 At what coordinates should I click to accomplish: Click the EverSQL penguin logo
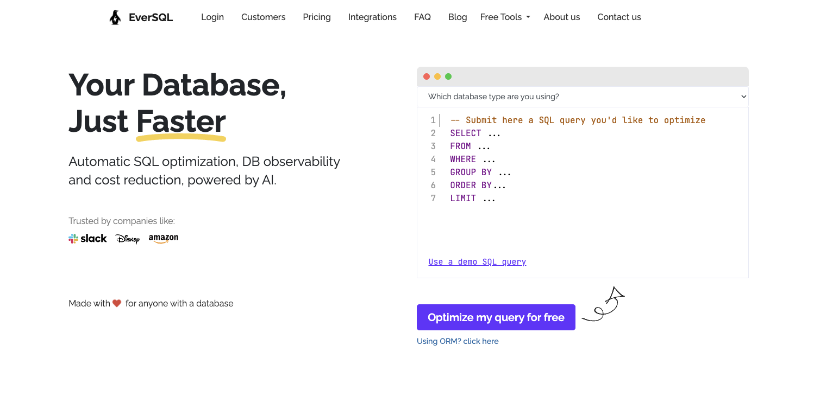pyautogui.click(x=115, y=17)
